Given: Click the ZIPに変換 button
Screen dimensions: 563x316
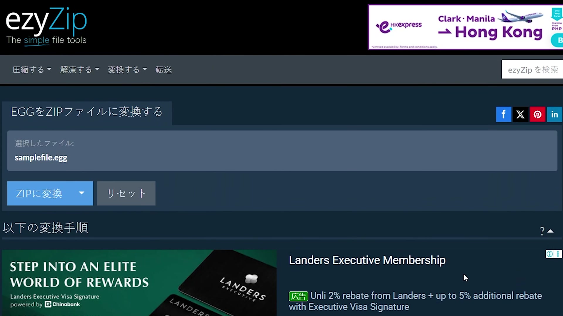Looking at the screenshot, I should [39, 193].
